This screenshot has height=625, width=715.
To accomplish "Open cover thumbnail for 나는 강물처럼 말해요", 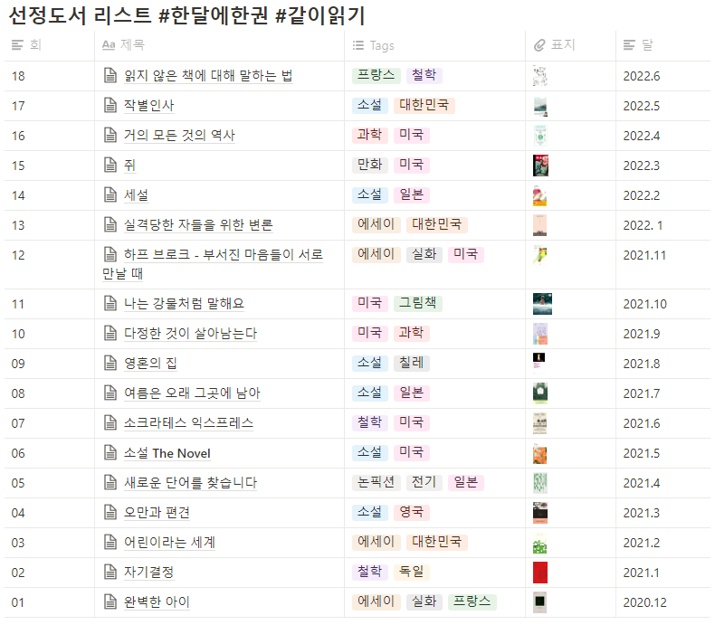I will click(x=542, y=304).
